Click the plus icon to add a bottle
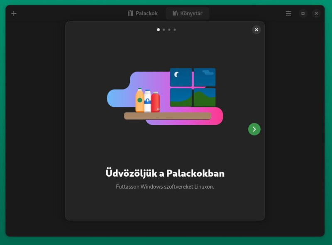The width and height of the screenshot is (332, 245). click(14, 14)
